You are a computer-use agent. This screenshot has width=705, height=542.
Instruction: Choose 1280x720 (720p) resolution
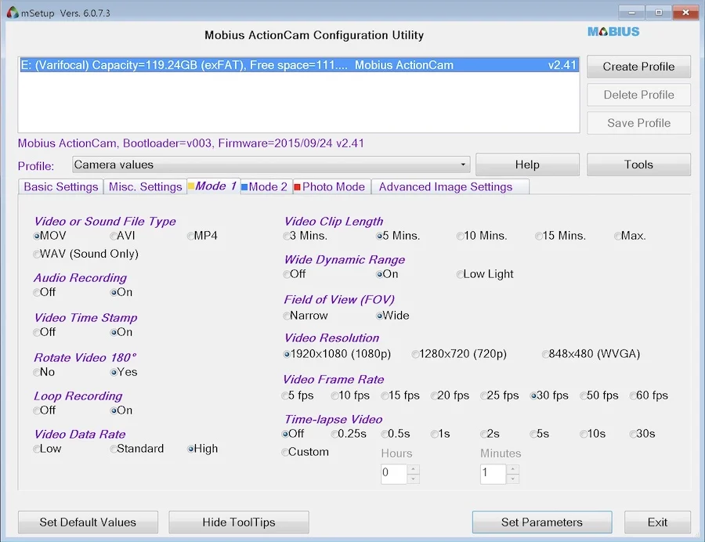[459, 354]
